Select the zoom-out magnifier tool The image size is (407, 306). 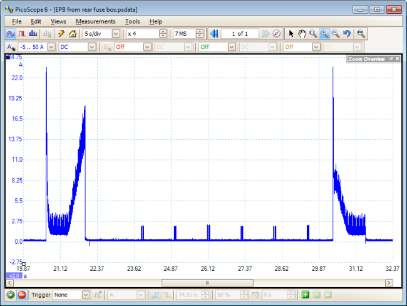coord(336,34)
